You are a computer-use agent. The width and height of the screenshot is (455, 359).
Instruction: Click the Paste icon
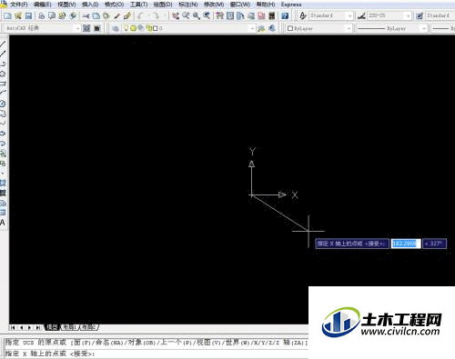(x=106, y=15)
